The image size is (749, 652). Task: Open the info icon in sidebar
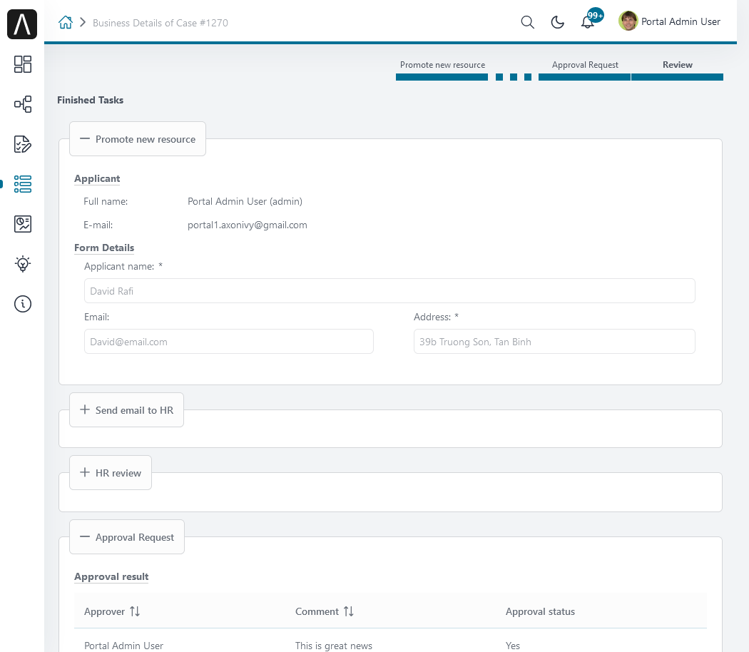pos(22,304)
